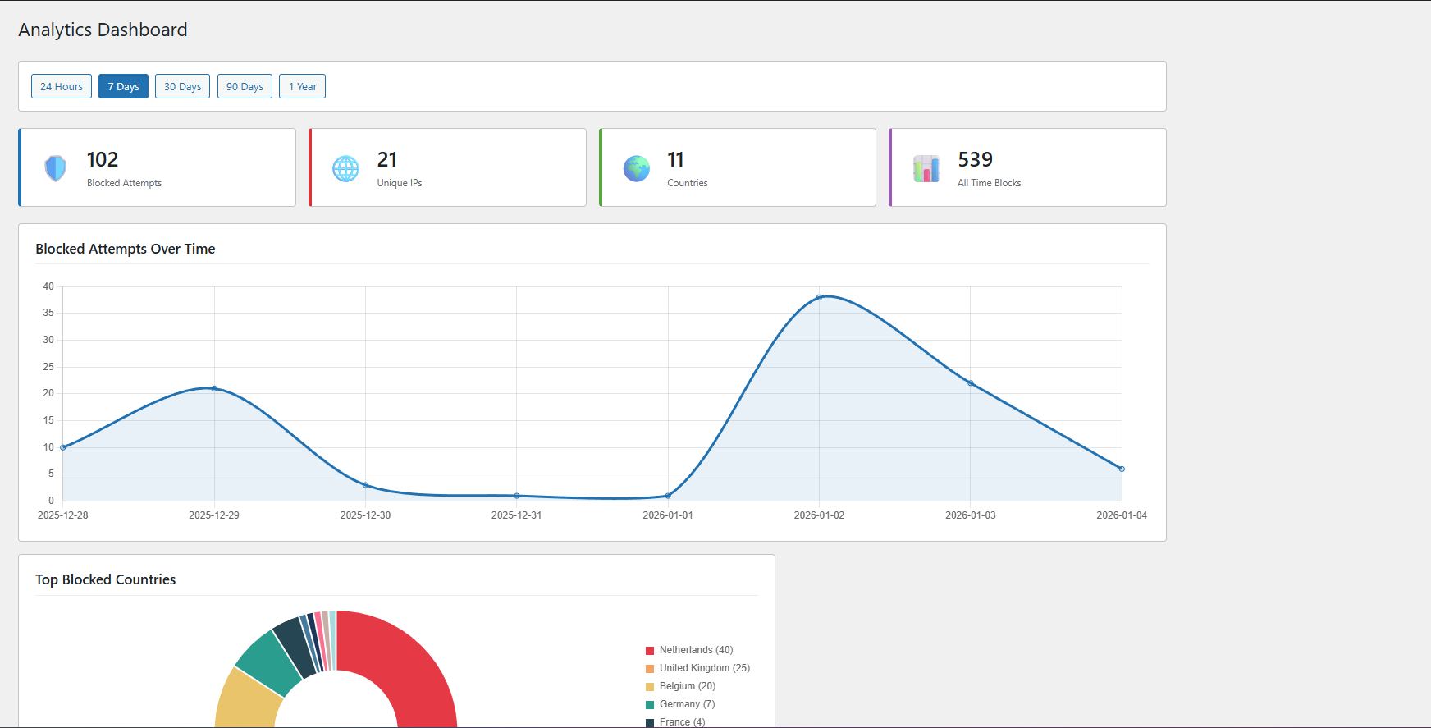1431x728 pixels.
Task: Switch to the 7 Days range
Action: click(x=123, y=86)
